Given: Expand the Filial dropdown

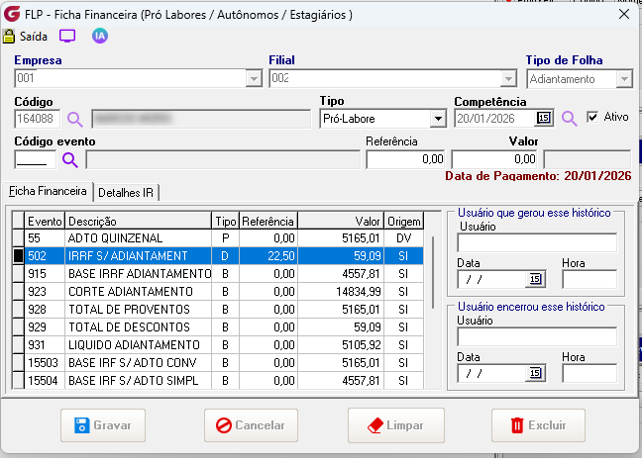Looking at the screenshot, I should pos(508,78).
